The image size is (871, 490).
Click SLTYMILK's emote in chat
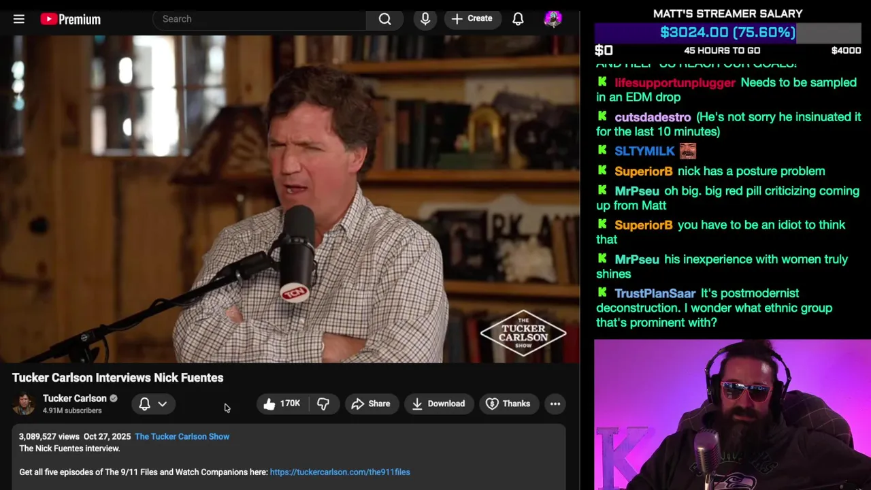[687, 150]
